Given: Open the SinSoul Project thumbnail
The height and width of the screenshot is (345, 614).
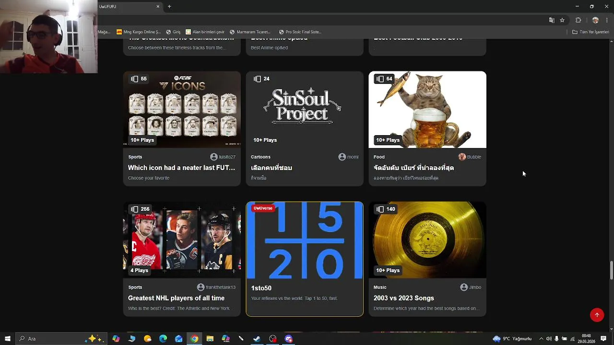Looking at the screenshot, I should pyautogui.click(x=305, y=109).
